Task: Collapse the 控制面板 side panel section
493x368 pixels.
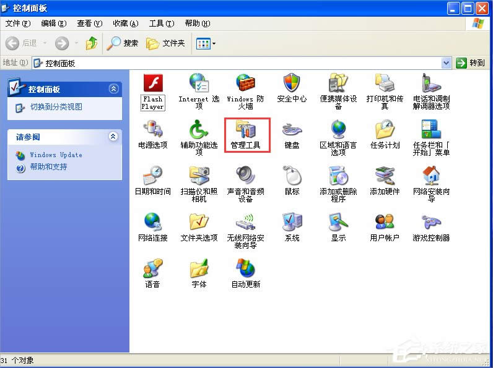Action: [x=113, y=88]
